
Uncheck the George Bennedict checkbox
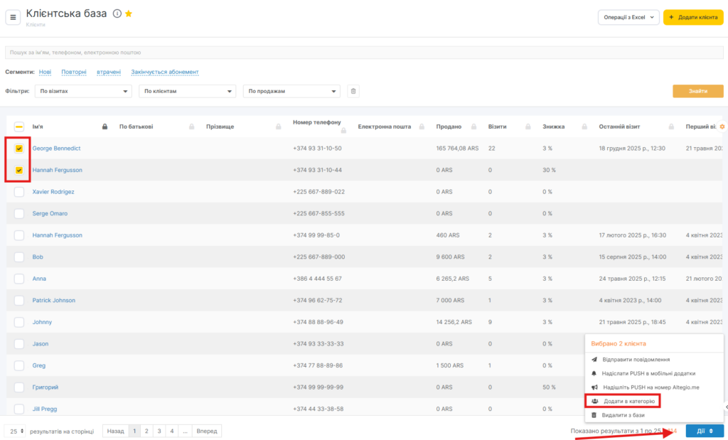(x=19, y=149)
